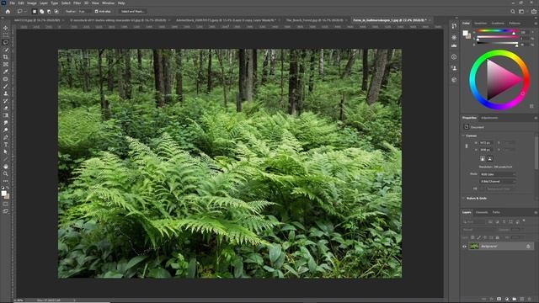Click the Share icon at top right

pos(533,11)
